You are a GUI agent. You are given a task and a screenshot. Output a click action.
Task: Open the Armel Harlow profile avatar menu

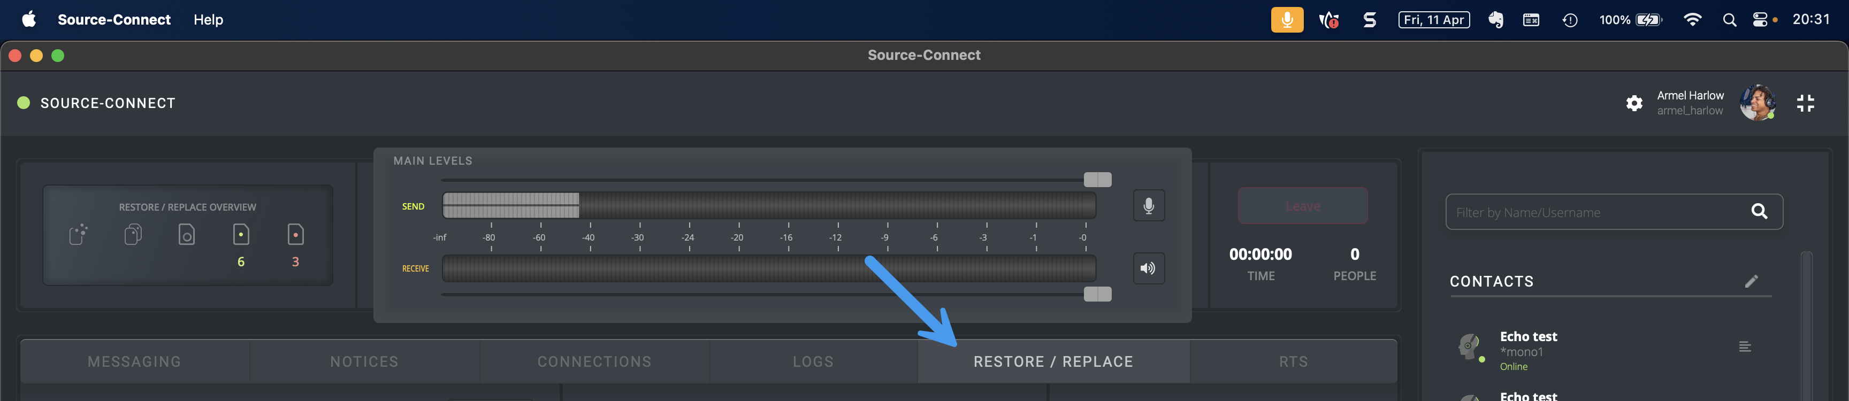1756,103
